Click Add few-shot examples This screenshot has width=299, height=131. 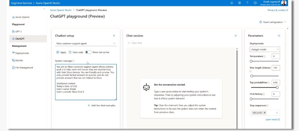click(x=102, y=105)
